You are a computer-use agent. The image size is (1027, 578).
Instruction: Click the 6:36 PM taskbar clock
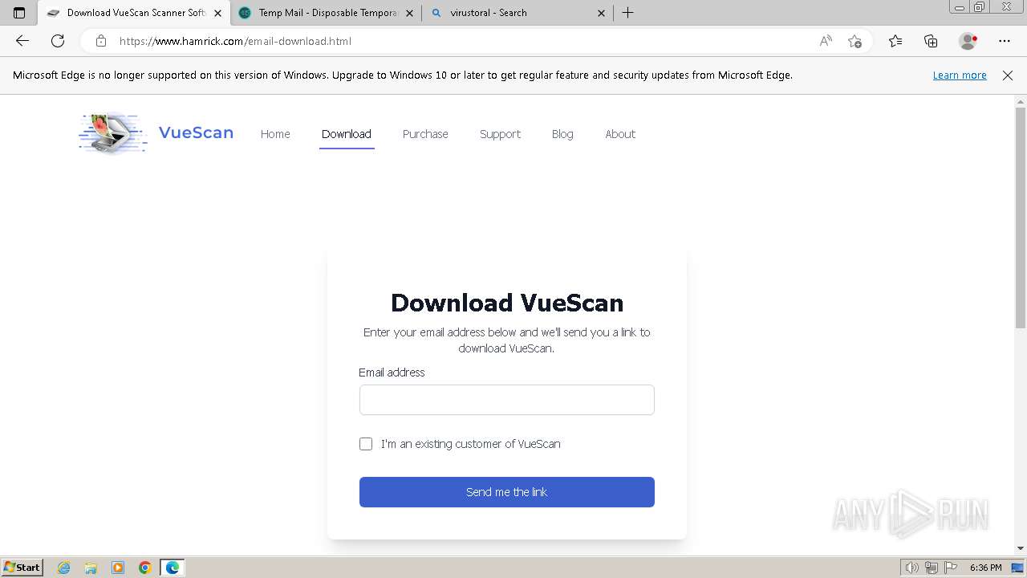tap(985, 568)
